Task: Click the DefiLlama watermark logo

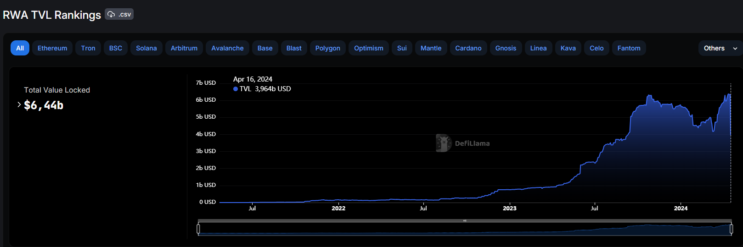Action: 444,143
